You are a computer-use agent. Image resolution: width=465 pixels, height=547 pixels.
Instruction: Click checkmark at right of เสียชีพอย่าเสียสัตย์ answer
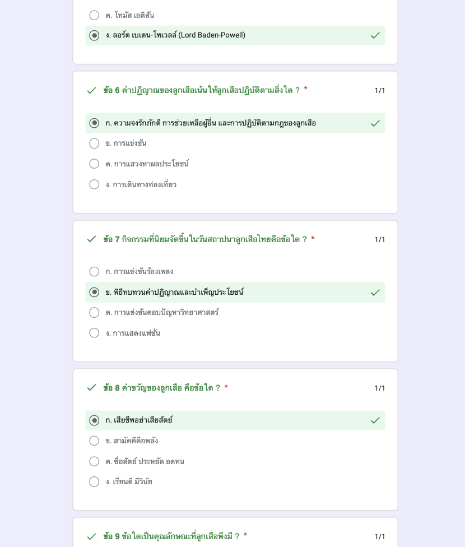(375, 420)
